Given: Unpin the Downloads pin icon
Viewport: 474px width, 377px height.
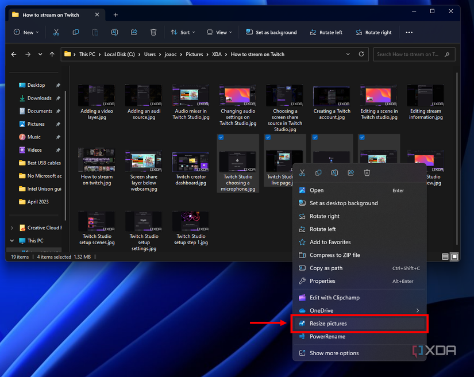Looking at the screenshot, I should tap(58, 98).
